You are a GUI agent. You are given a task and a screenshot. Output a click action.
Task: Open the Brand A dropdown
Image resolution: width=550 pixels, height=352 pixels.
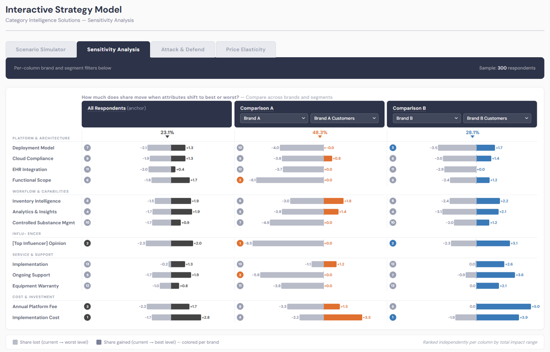[x=274, y=118]
